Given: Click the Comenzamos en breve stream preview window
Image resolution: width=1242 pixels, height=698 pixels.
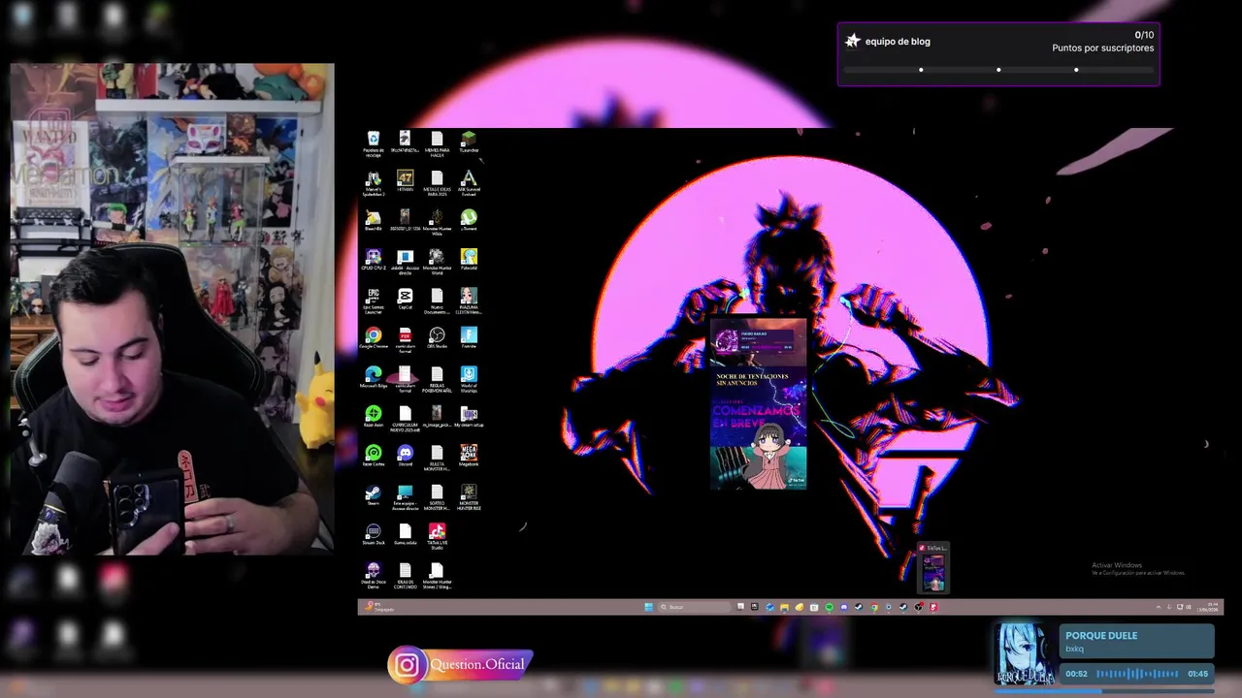Looking at the screenshot, I should click(758, 403).
